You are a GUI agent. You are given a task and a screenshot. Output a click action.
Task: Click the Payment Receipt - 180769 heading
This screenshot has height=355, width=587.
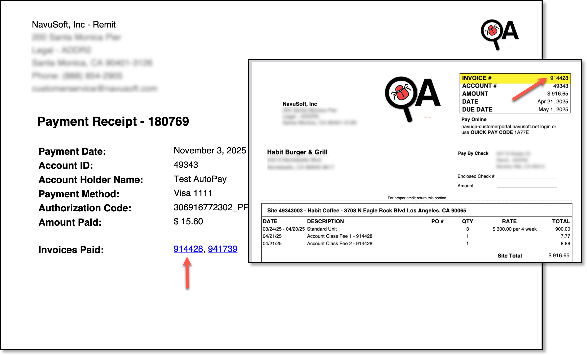[113, 121]
